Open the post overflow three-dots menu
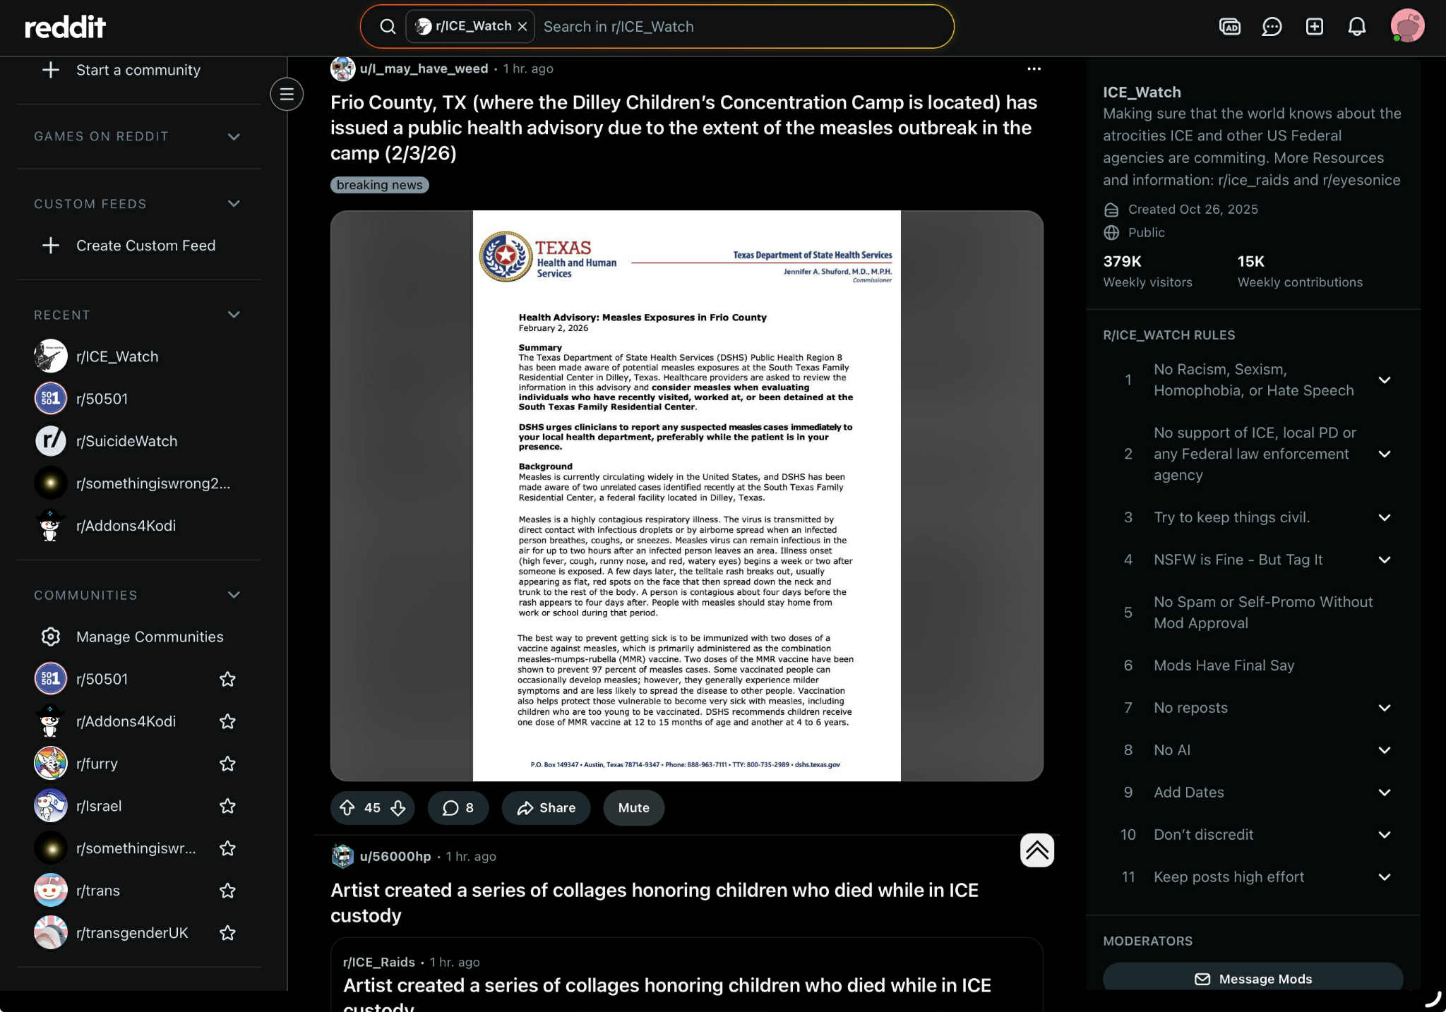The height and width of the screenshot is (1012, 1446). click(1034, 68)
